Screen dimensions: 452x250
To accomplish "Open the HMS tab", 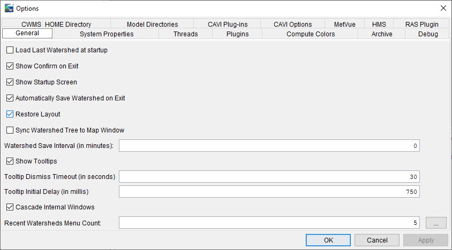I will [379, 24].
